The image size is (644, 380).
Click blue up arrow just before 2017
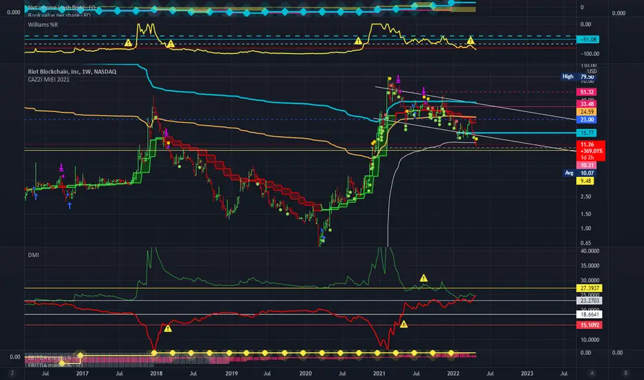click(69, 205)
